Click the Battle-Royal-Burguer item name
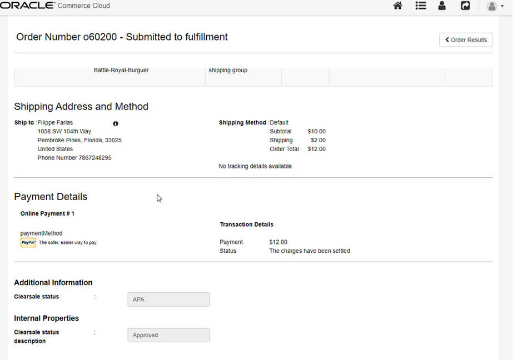The width and height of the screenshot is (522, 364). pyautogui.click(x=121, y=71)
